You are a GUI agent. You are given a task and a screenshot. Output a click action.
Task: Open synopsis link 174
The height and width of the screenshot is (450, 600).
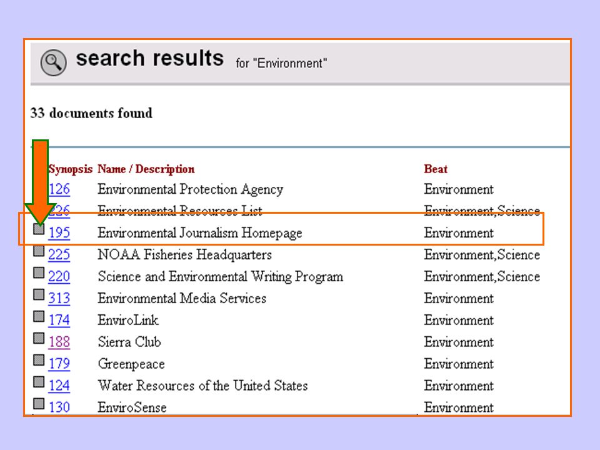(59, 320)
